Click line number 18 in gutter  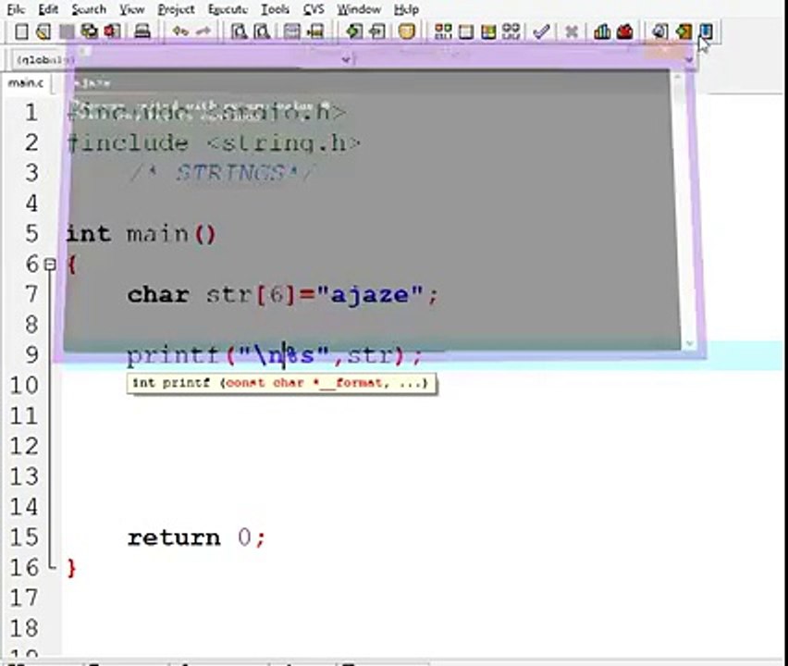point(24,628)
